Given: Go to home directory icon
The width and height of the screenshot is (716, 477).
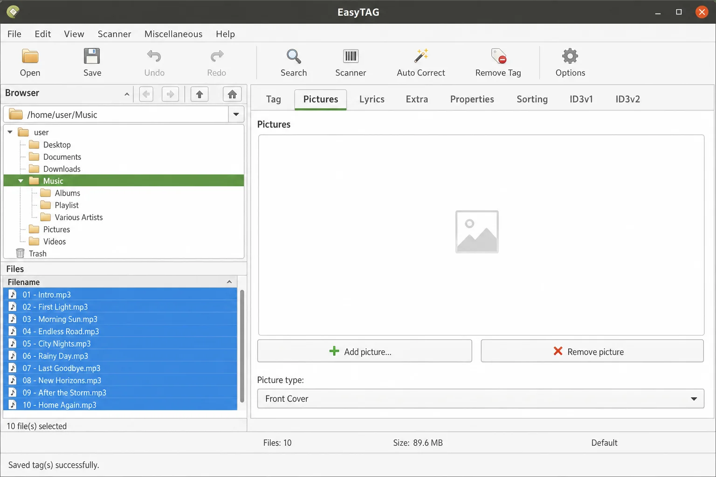Looking at the screenshot, I should coord(232,95).
